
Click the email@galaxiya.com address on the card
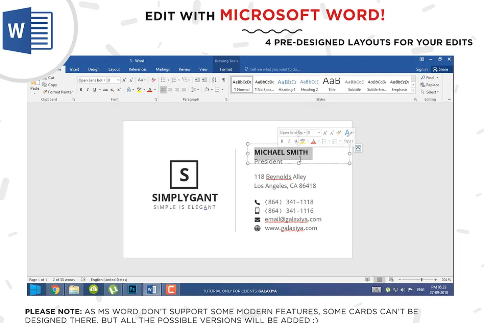(293, 219)
